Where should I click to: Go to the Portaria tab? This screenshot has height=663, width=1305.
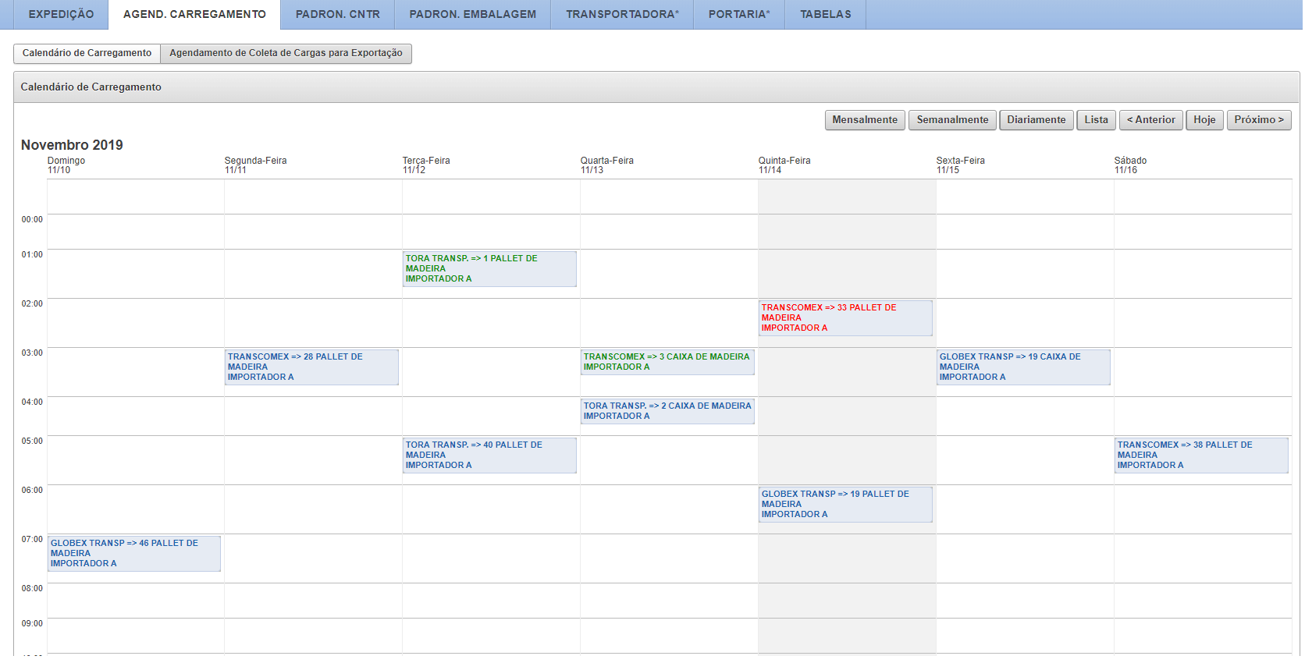738,14
